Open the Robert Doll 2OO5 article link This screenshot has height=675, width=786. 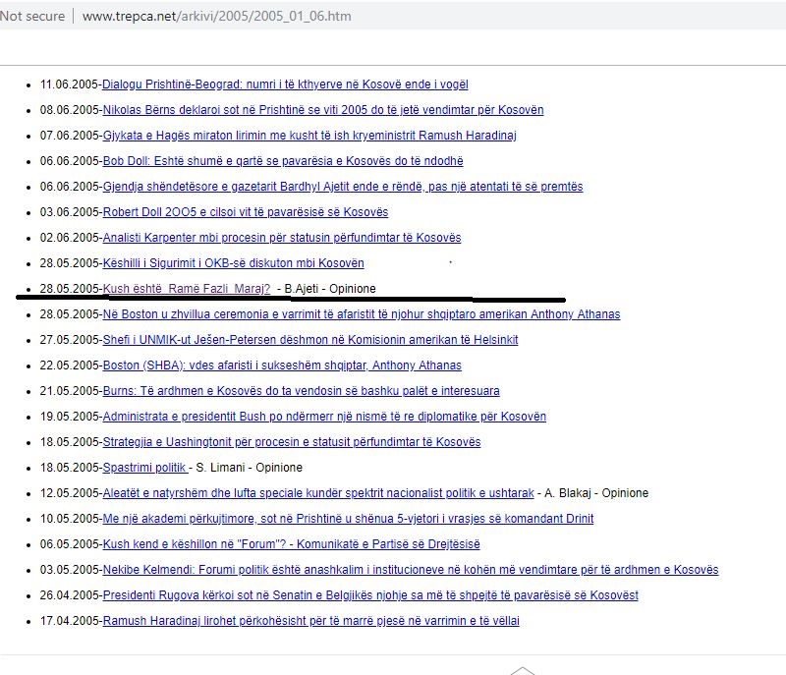tap(245, 212)
